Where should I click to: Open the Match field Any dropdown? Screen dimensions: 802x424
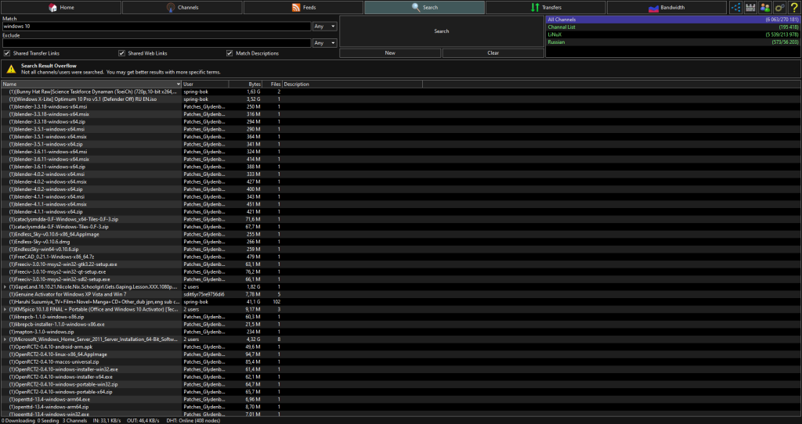pos(325,26)
